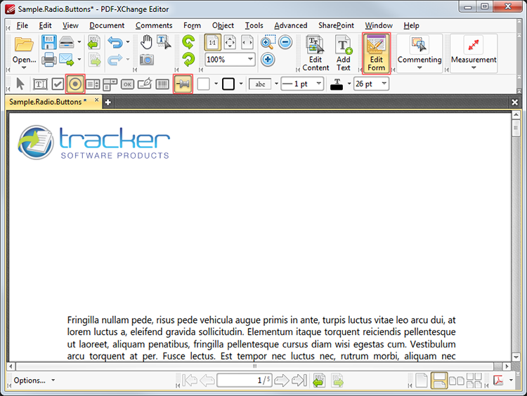Select the Digital Signature field tool
The image size is (527, 396).
145,84
